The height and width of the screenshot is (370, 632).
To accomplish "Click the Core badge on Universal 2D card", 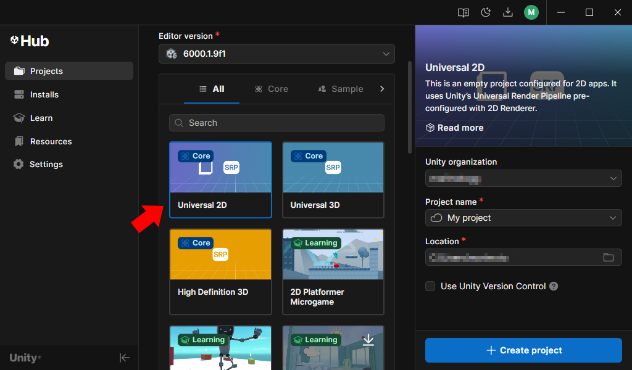I will 196,156.
